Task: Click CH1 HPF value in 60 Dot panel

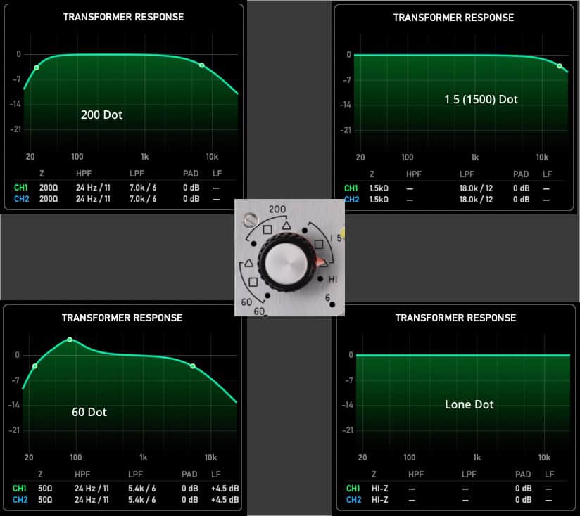Action: tap(92, 489)
